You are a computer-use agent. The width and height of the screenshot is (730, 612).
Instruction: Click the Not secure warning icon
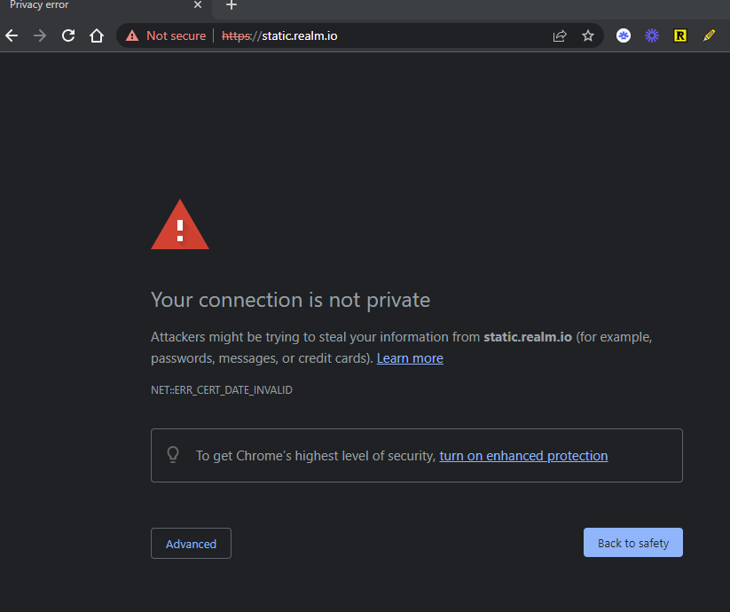click(132, 35)
